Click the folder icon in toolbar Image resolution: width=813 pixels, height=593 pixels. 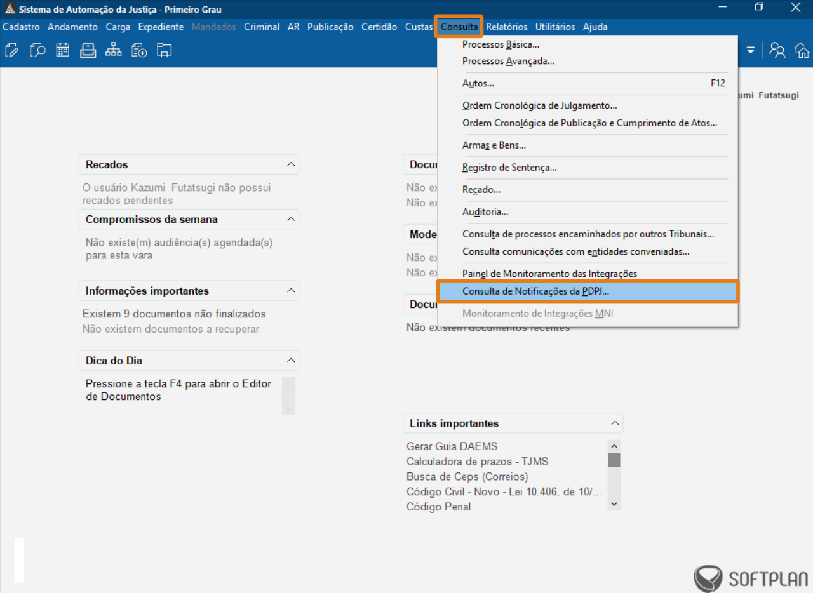(x=165, y=50)
